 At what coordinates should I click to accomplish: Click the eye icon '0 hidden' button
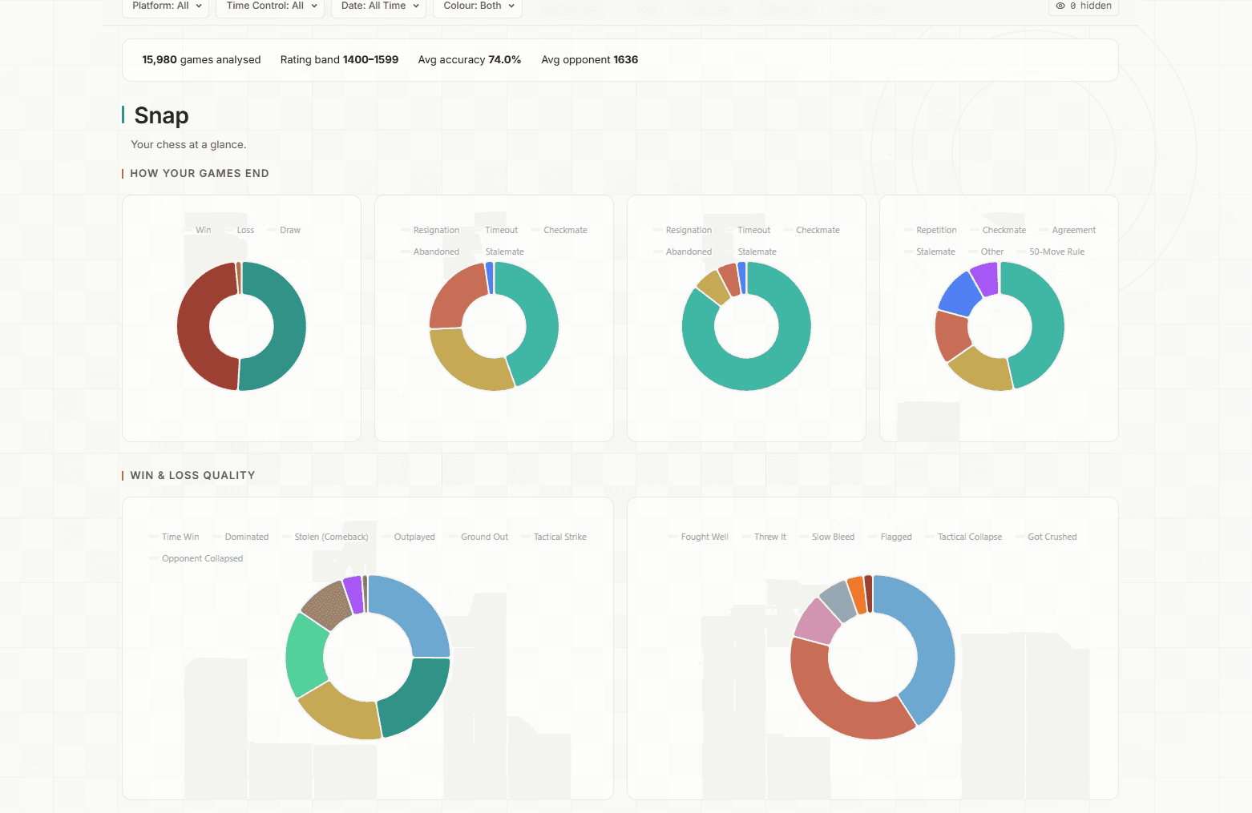[x=1083, y=6]
